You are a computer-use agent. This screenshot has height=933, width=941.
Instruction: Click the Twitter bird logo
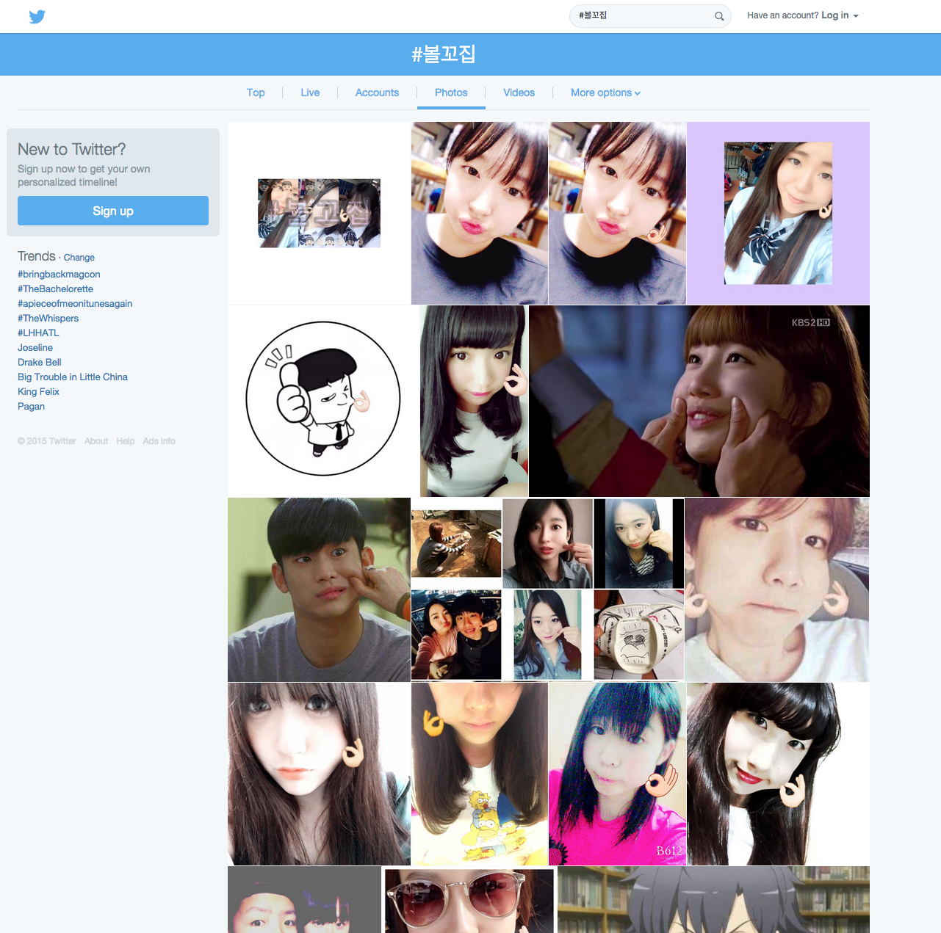click(x=37, y=16)
